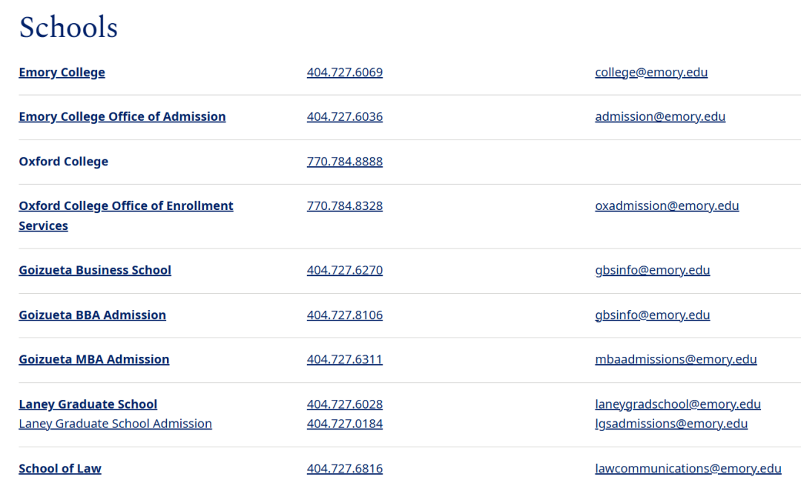
Task: Open Oxford College Office of Enrollment Services
Action: pyautogui.click(x=125, y=206)
